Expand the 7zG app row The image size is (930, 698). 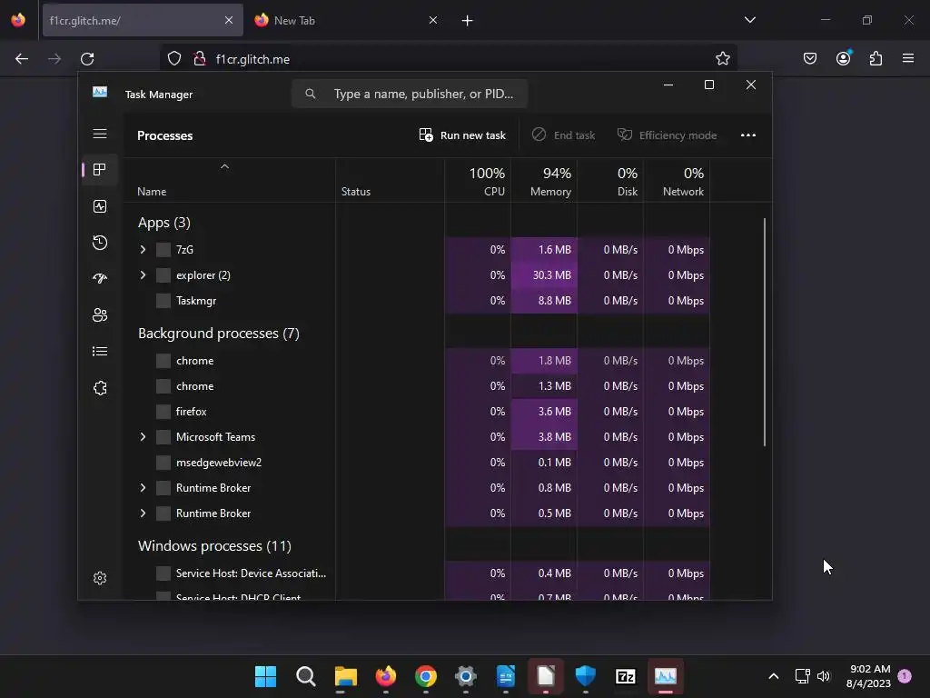143,249
